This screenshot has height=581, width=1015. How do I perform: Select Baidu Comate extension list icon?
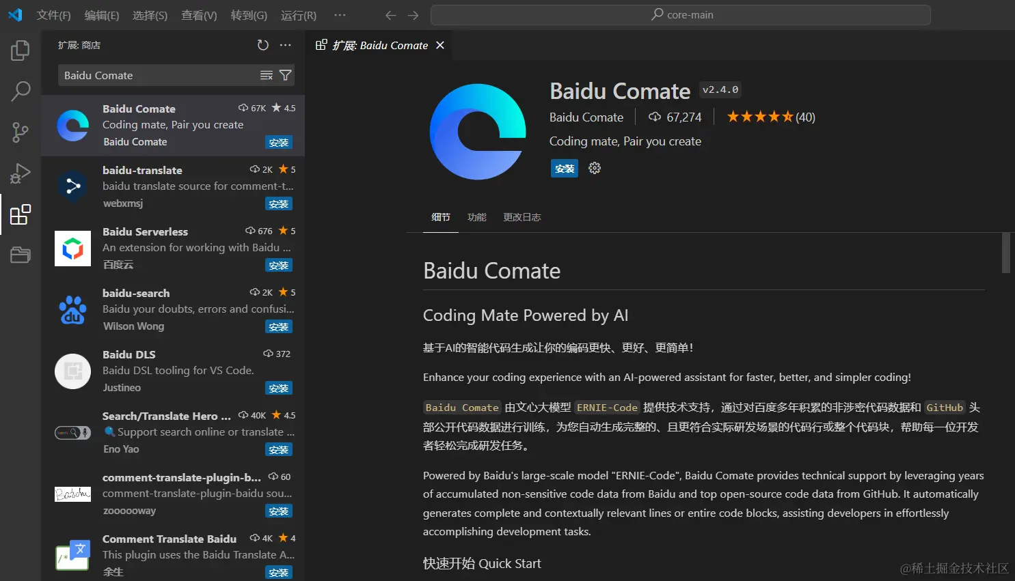pyautogui.click(x=73, y=126)
